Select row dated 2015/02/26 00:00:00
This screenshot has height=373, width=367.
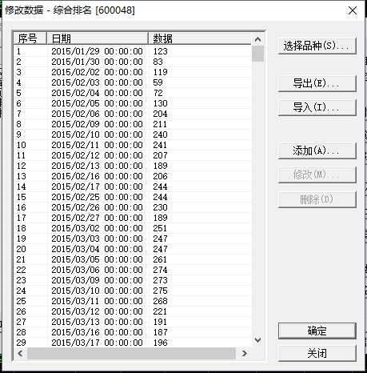point(133,207)
